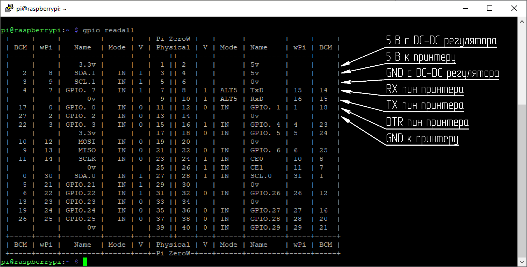Click the 'GPIO. 7' name cell
The height and width of the screenshot is (267, 527).
click(80, 90)
